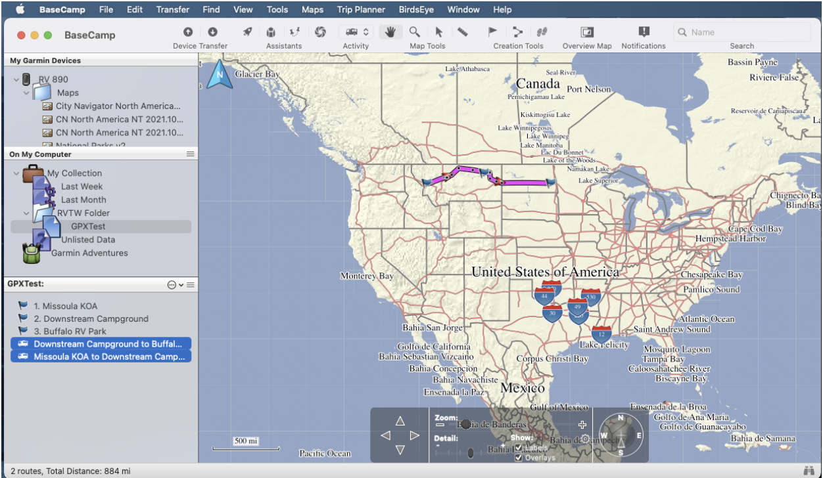Adjust the Zoom slider knob
Screen dimensions: 823x478
[x=465, y=424]
